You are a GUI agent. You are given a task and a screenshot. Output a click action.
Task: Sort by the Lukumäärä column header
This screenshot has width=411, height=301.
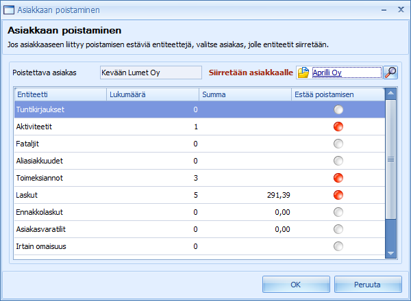(x=153, y=94)
